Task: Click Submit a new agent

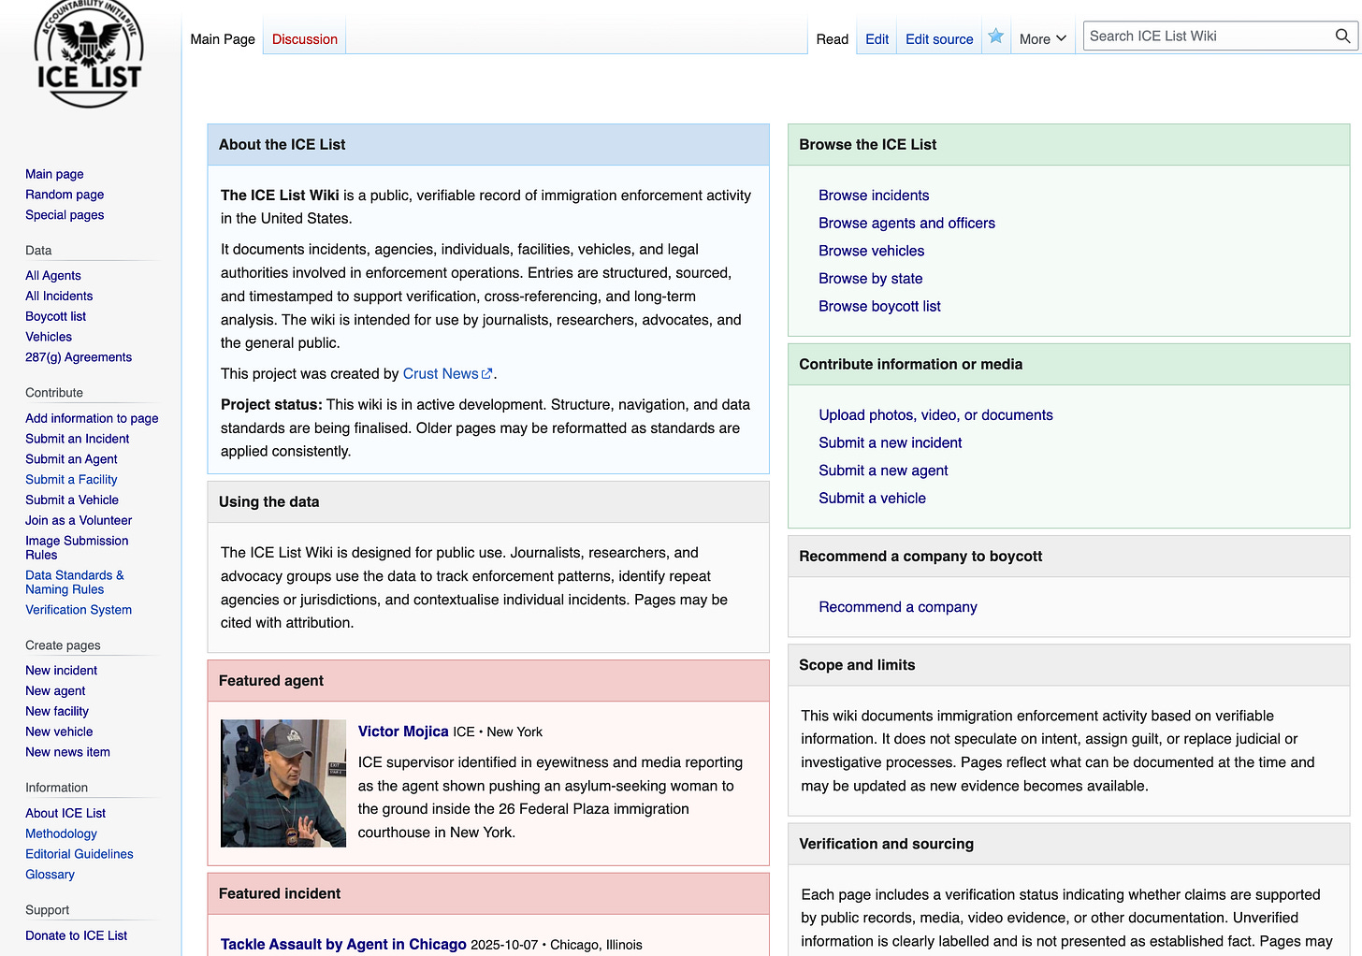Action: [883, 471]
